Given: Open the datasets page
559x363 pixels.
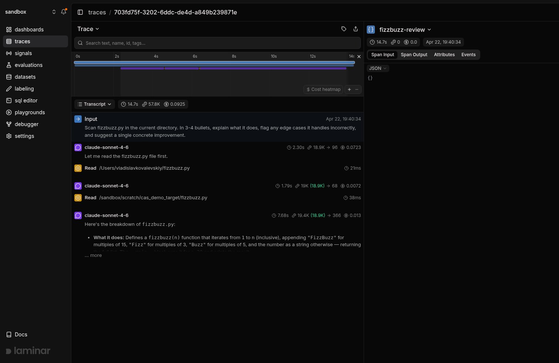Looking at the screenshot, I should [x=35, y=77].
